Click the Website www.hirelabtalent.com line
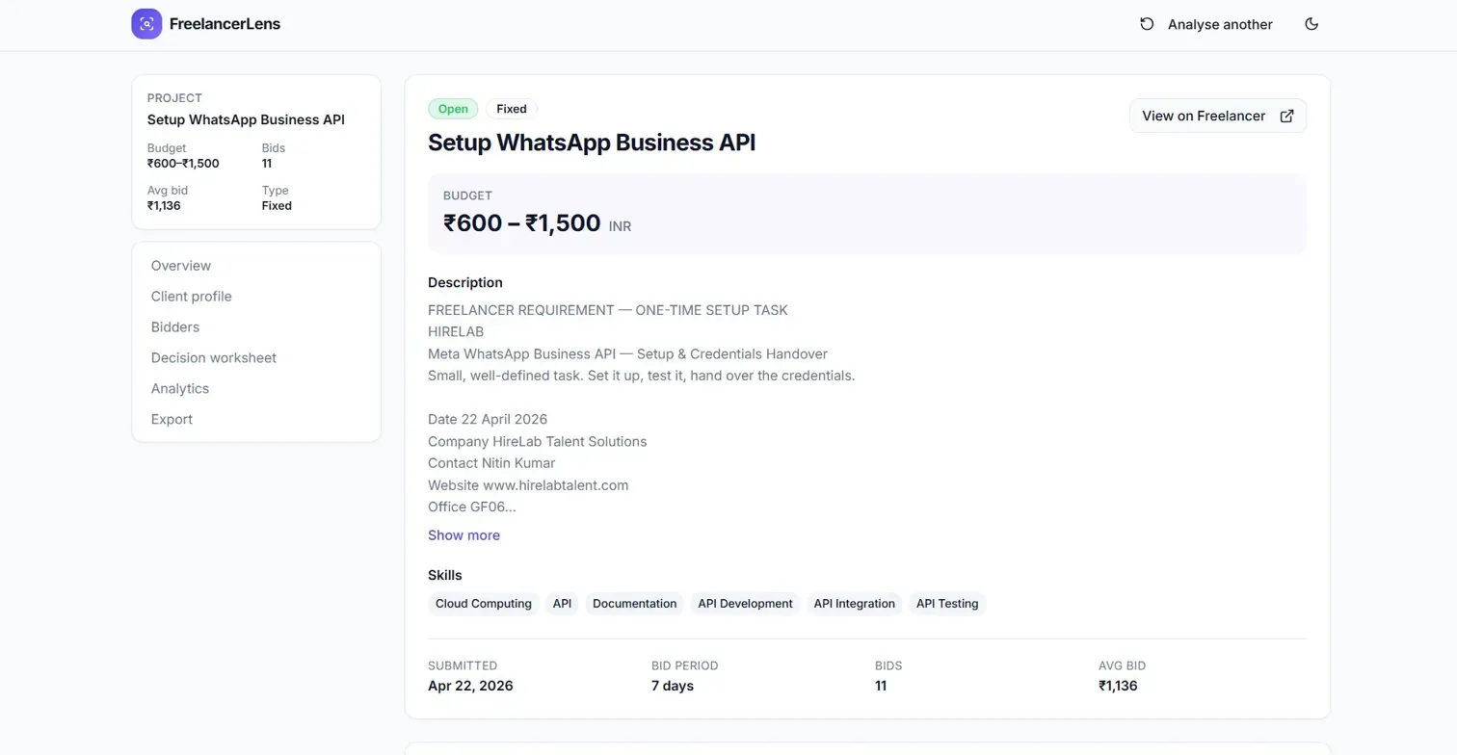The image size is (1457, 755). pyautogui.click(x=528, y=485)
